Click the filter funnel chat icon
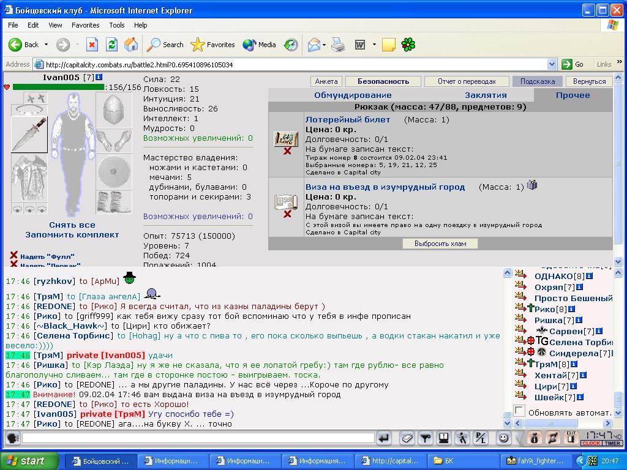 coord(425,438)
